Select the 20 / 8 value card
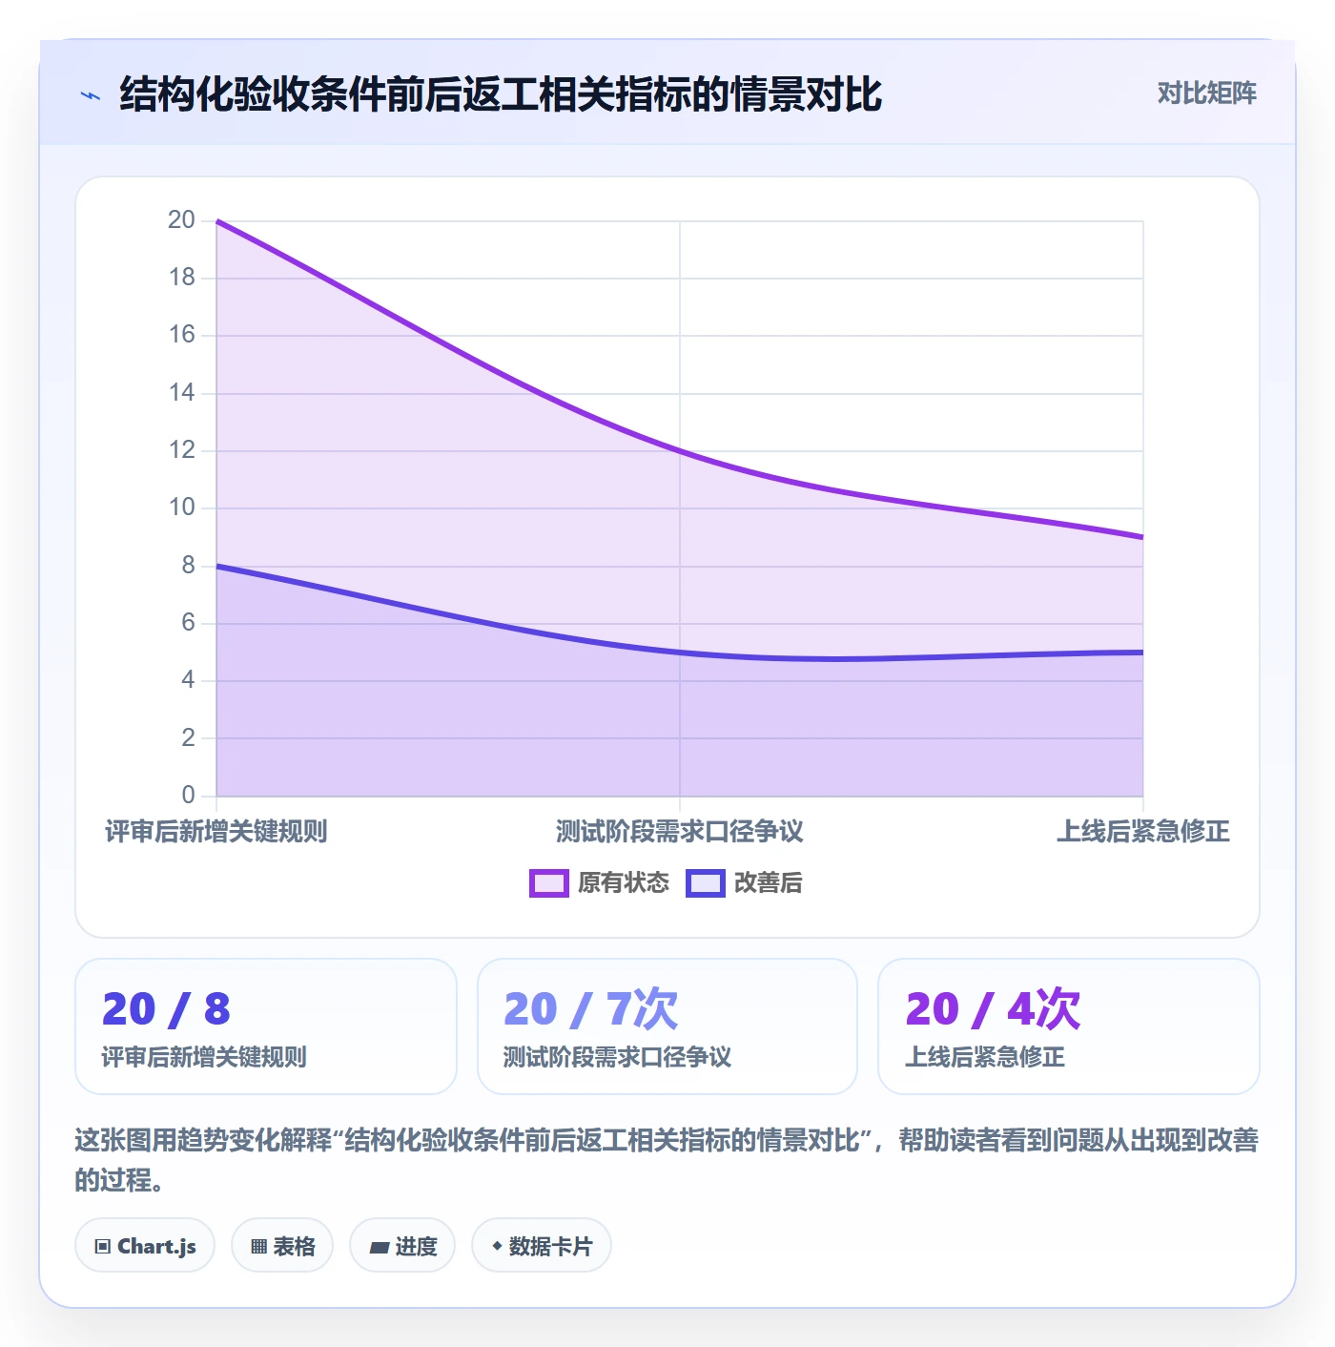This screenshot has height=1347, width=1335. click(266, 1026)
